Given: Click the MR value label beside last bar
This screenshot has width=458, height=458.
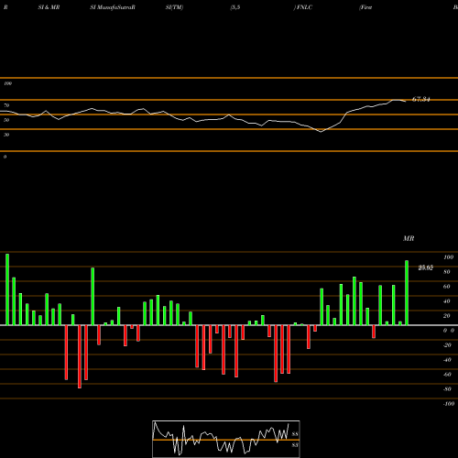Looking at the screenshot, I should click(425, 267).
